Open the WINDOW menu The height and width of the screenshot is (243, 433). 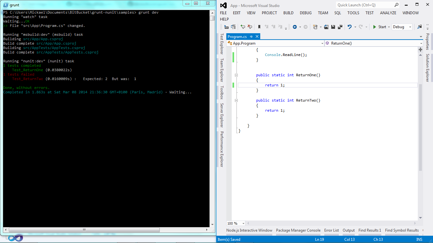[x=410, y=13]
